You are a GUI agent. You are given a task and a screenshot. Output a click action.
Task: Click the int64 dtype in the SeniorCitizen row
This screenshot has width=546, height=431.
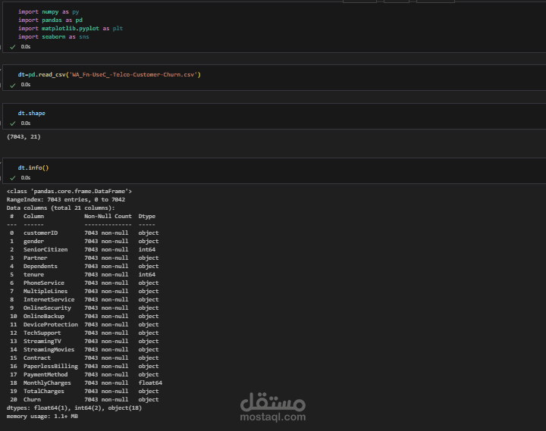tap(147, 250)
